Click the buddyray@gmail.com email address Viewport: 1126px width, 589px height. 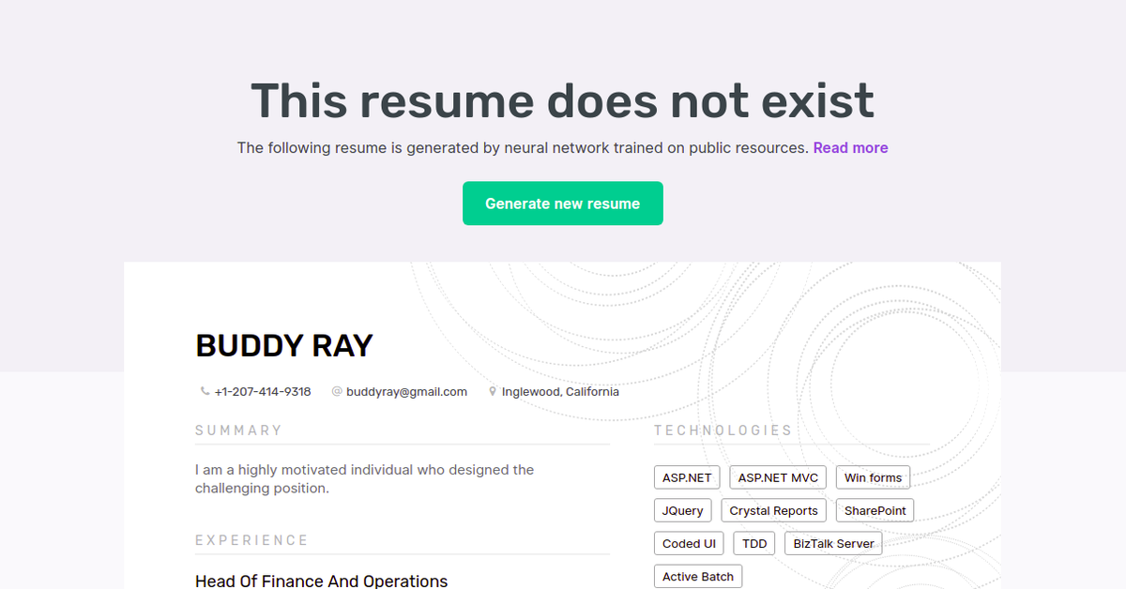coord(406,392)
